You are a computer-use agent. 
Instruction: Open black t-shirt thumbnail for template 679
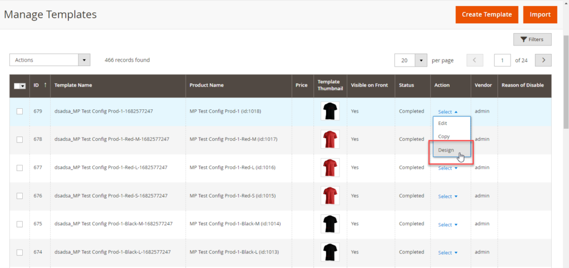pos(330,112)
